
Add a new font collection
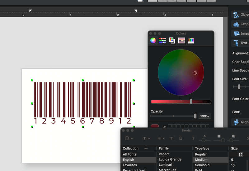(x=146, y=149)
